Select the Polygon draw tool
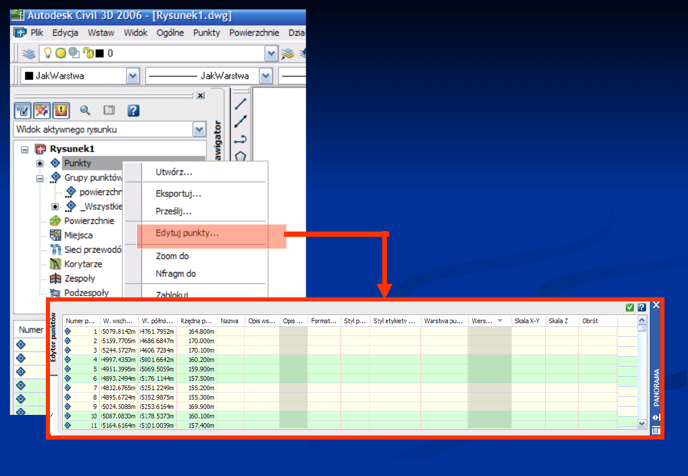 coord(241,156)
